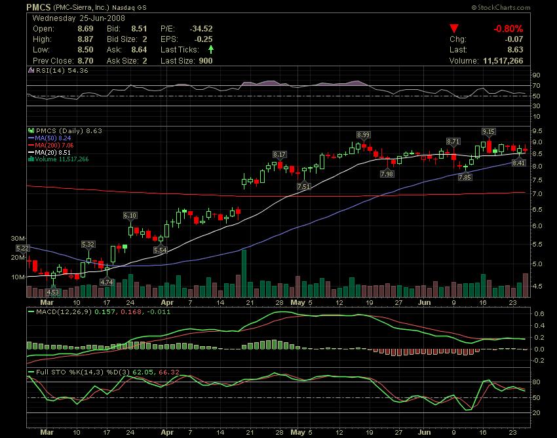557x438 pixels.
Task: Click the tallest green volume bar in April
Action: point(244,273)
